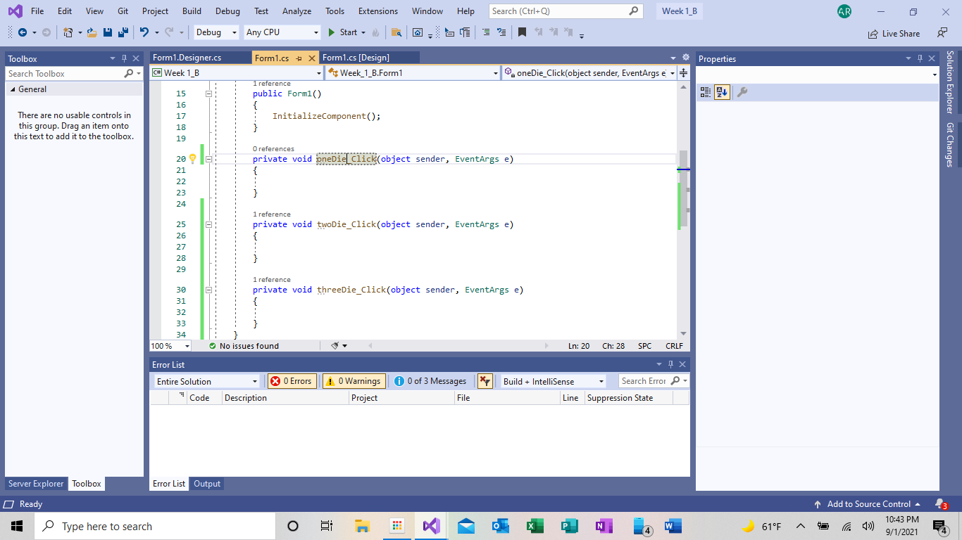This screenshot has width=962, height=540.
Task: Click the 0 Warnings filter button
Action: click(x=354, y=380)
